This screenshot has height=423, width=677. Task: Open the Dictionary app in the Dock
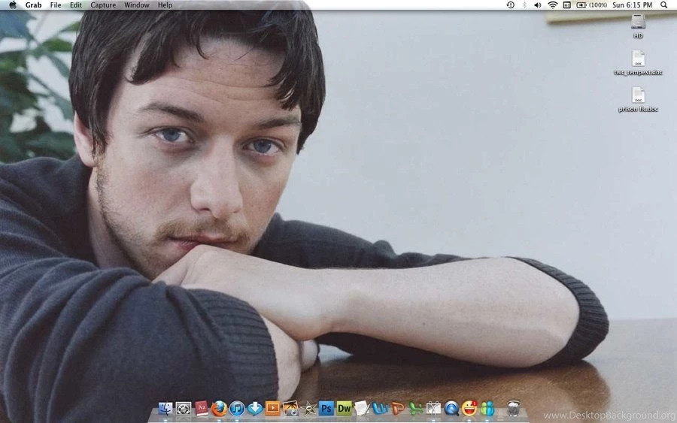tap(202, 408)
